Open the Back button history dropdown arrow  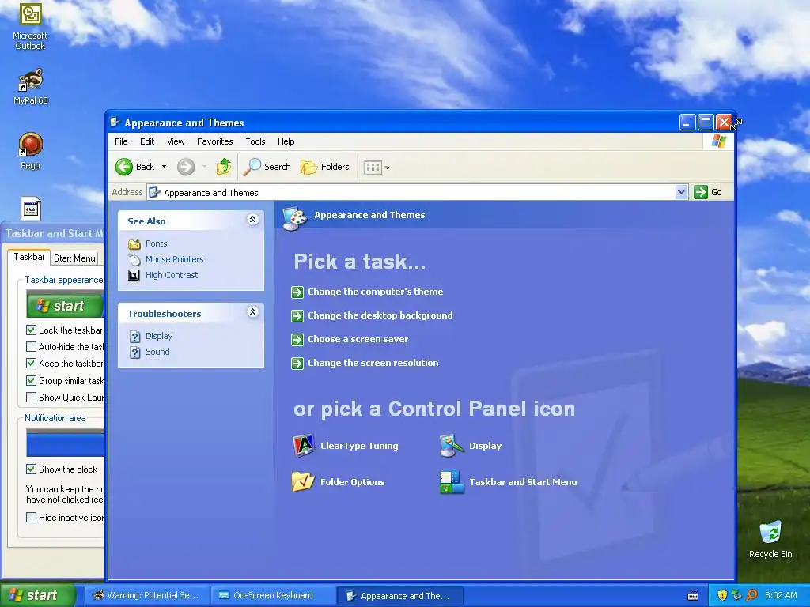click(x=164, y=167)
